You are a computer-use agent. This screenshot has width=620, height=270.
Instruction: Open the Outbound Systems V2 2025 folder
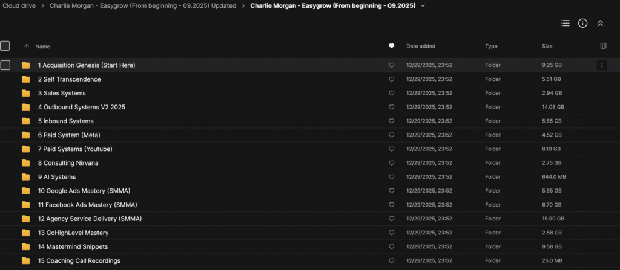click(x=81, y=107)
